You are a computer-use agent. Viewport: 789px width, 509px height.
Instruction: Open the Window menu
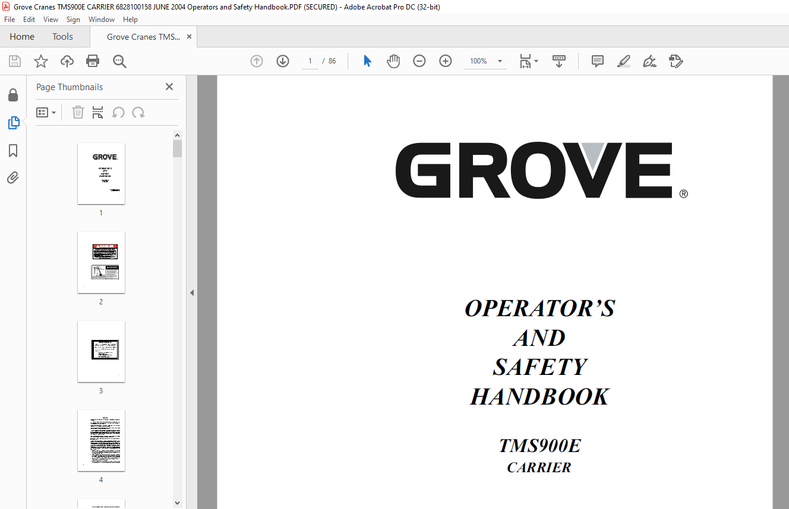(102, 20)
